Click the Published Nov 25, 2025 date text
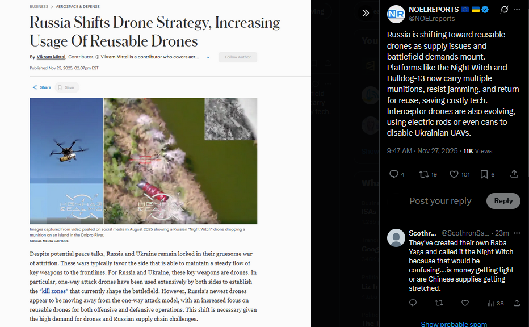 point(64,68)
